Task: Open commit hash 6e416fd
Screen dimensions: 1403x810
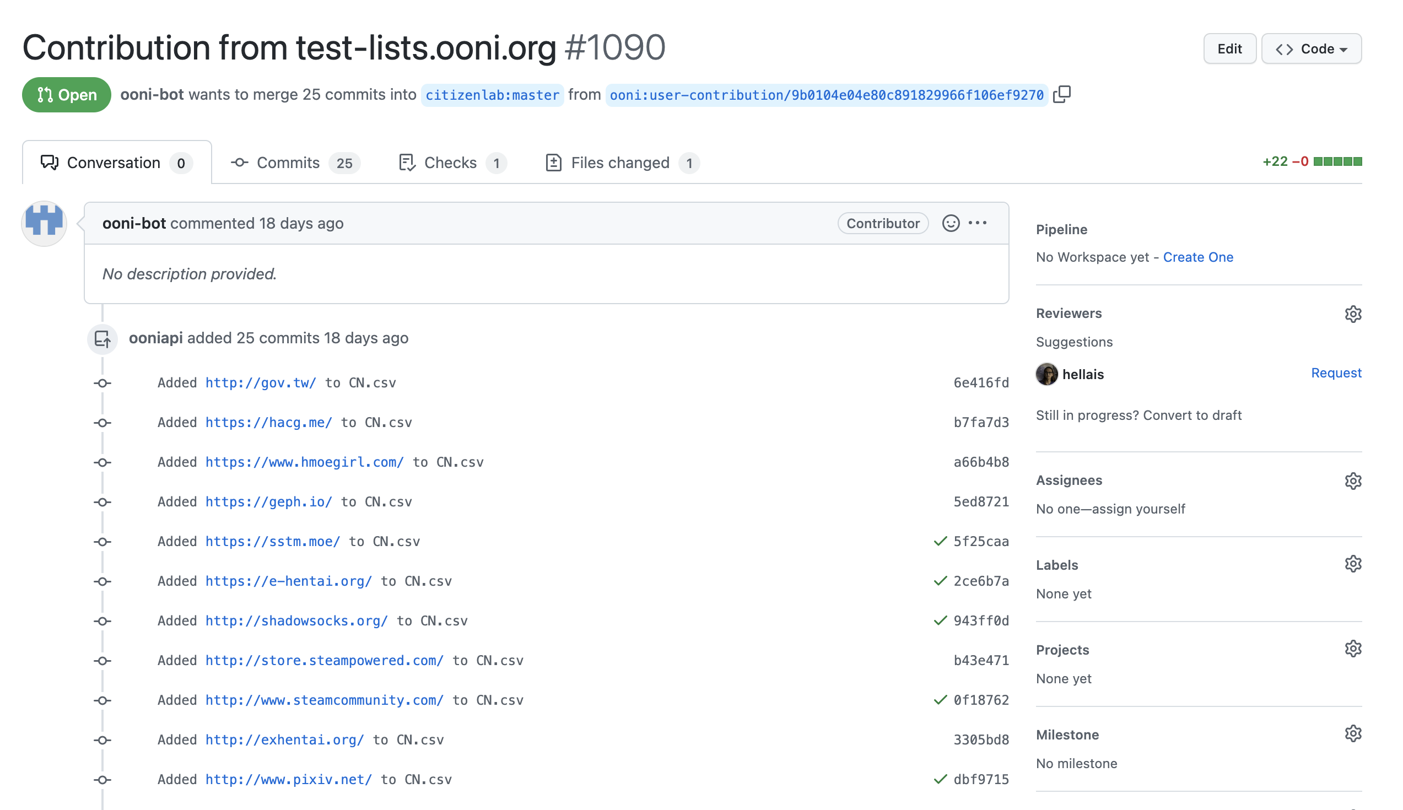Action: pos(981,383)
